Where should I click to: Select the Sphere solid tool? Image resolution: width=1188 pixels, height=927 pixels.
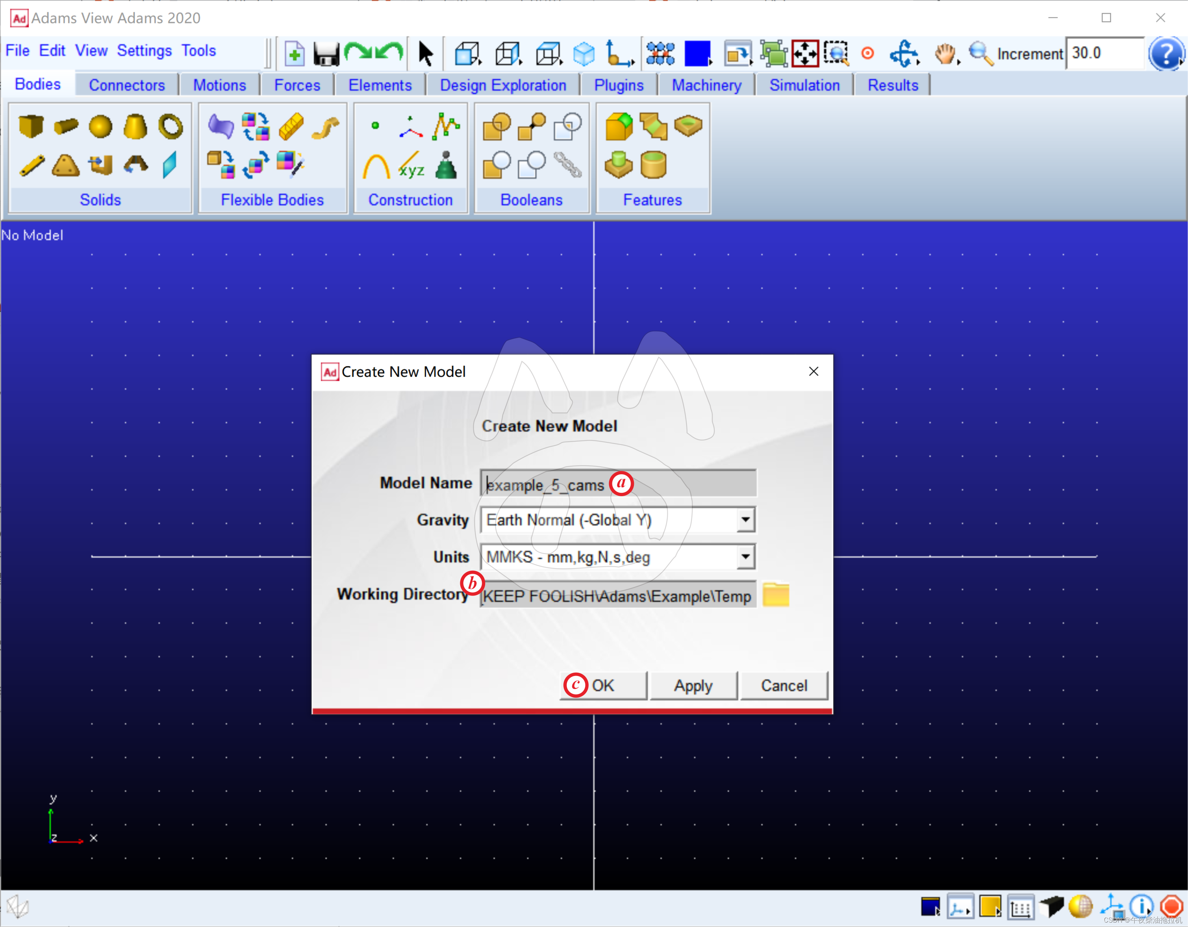pyautogui.click(x=100, y=127)
